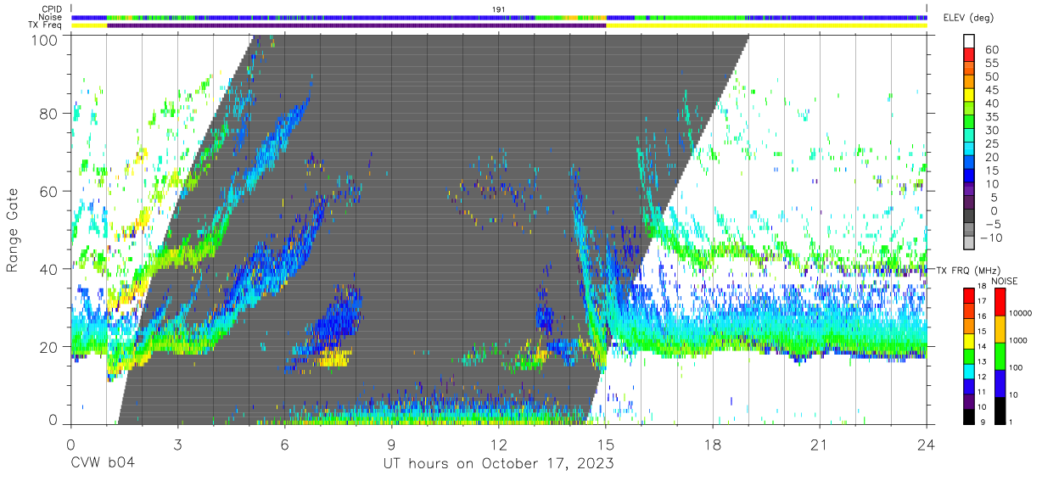Click the purple TX Freq strip before 15 UT

pyautogui.click(x=356, y=25)
